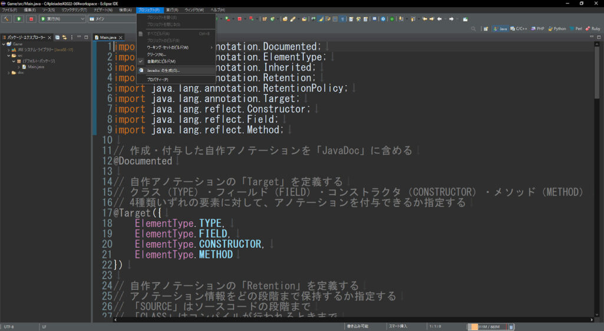Click the heap memory 311M / 883M indicator
The height and width of the screenshot is (331, 604).
pos(487,327)
